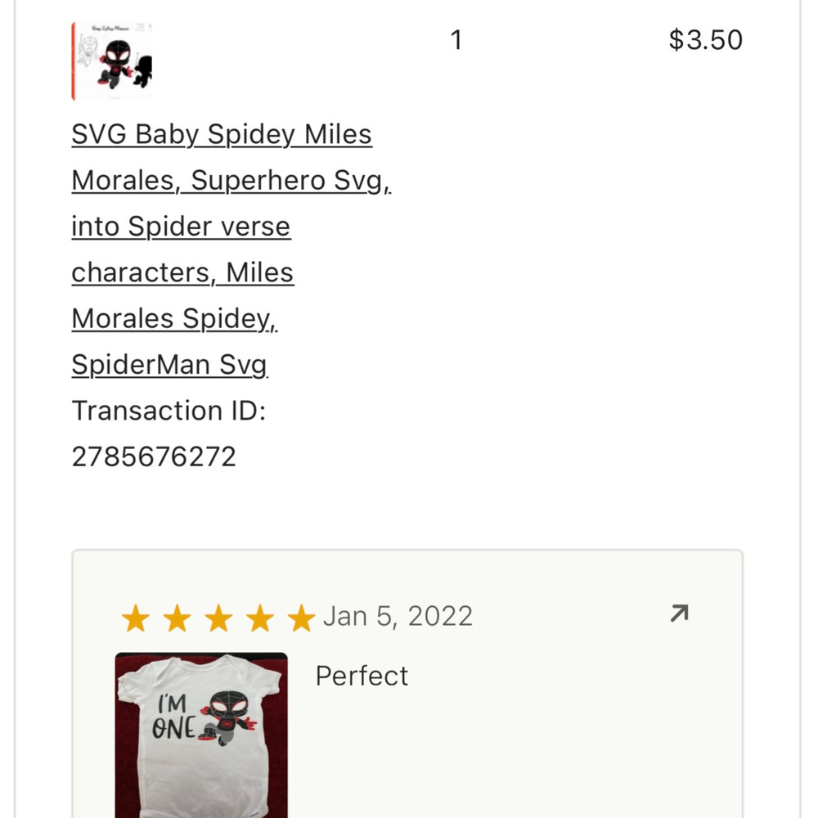Click the item quantity "1"
The height and width of the screenshot is (818, 818).
(456, 40)
